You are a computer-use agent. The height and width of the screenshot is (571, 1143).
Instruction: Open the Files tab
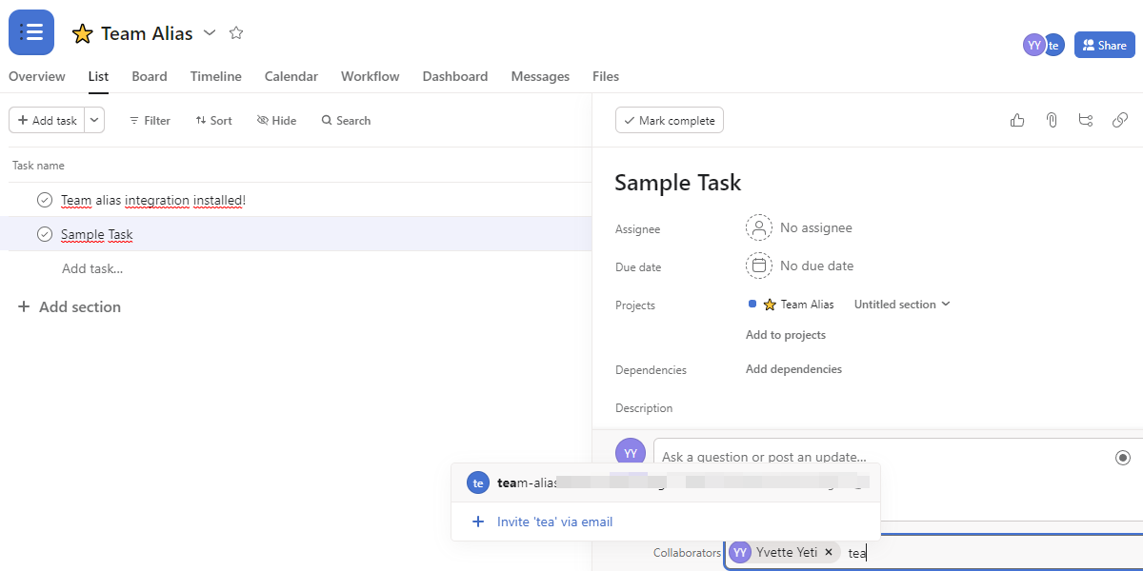coord(606,76)
